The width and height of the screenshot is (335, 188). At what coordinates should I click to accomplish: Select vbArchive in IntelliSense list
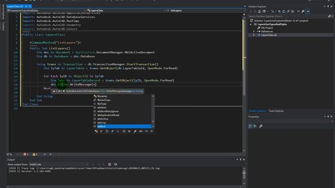pyautogui.click(x=122, y=119)
